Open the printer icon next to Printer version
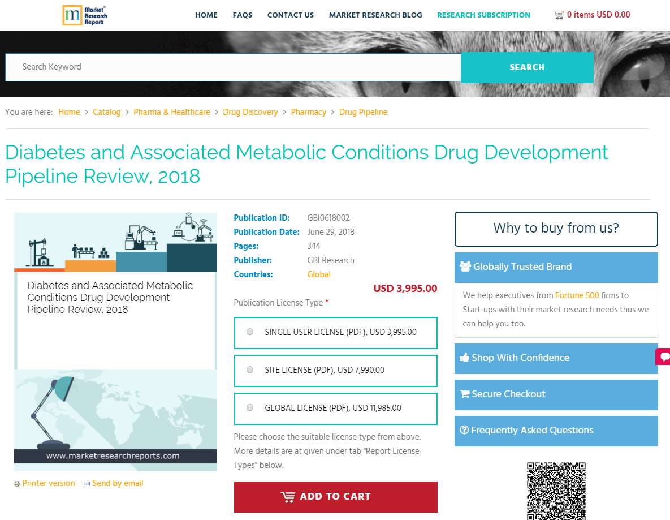The height and width of the screenshot is (520, 670). 16,483
